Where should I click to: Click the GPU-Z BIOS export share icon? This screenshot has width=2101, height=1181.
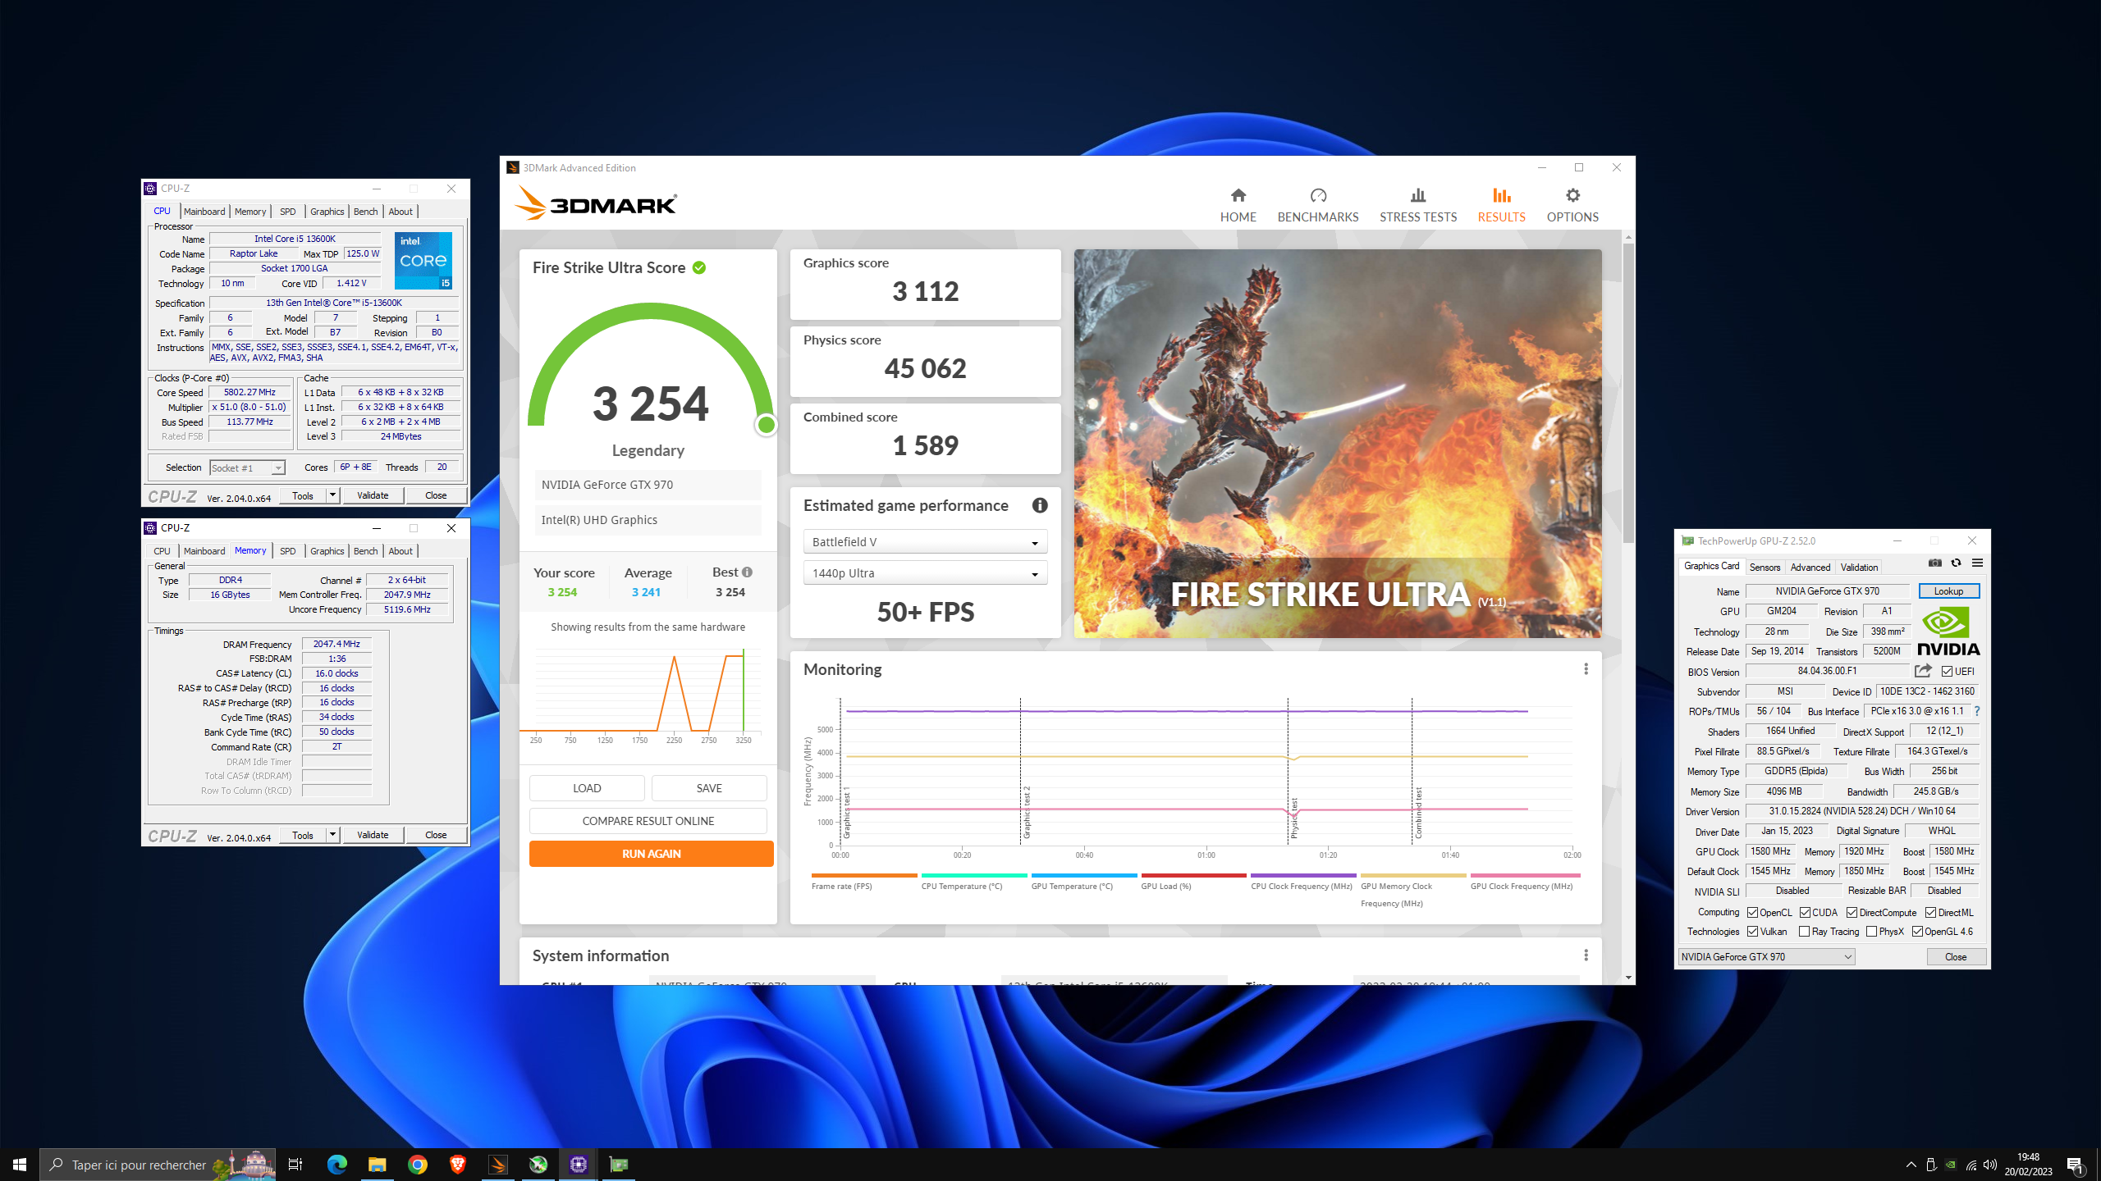point(1923,671)
